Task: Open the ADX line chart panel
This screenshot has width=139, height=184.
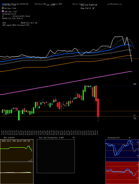Action: (x=17, y=151)
